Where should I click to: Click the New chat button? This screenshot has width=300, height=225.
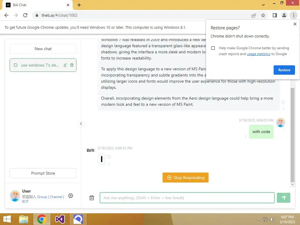pyautogui.click(x=43, y=49)
